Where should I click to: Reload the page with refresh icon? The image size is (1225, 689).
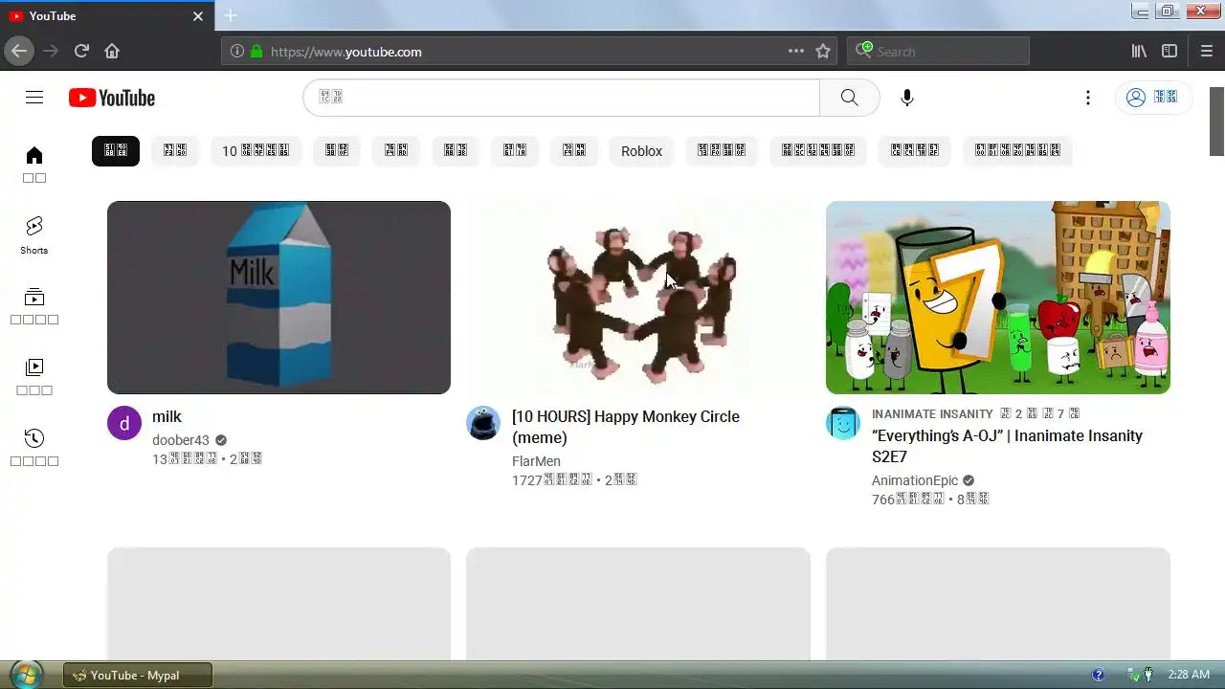pyautogui.click(x=81, y=51)
